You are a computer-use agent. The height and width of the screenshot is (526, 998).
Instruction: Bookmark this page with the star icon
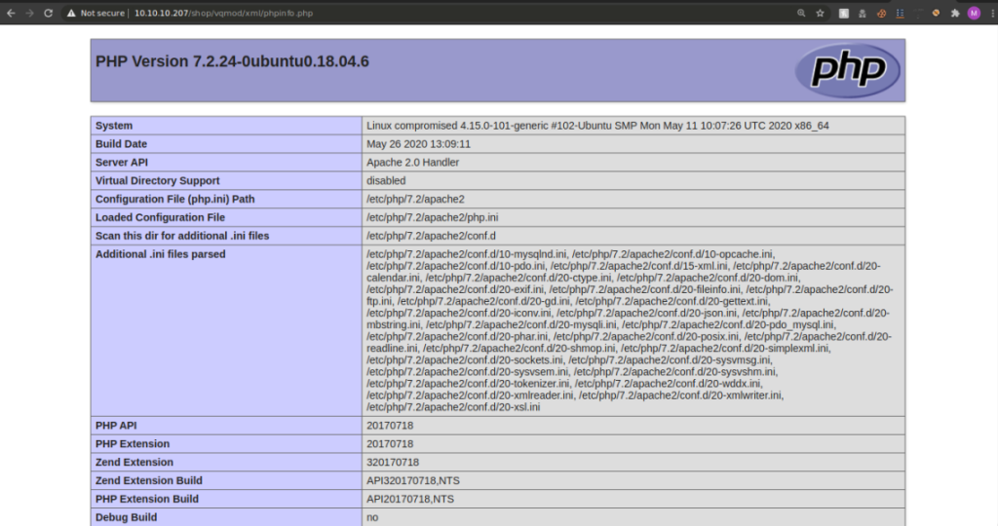click(x=821, y=13)
